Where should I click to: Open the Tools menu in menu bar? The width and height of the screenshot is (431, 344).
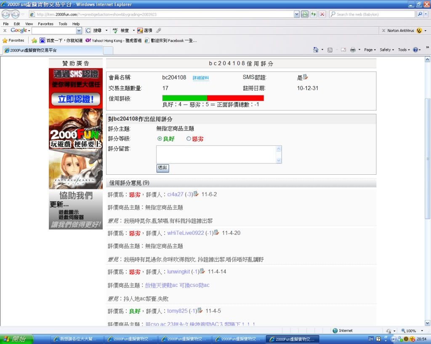[x=63, y=24]
